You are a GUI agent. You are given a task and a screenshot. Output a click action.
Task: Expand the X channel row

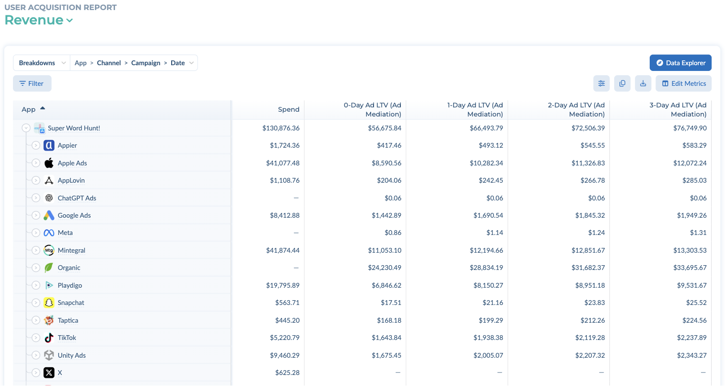tap(36, 373)
